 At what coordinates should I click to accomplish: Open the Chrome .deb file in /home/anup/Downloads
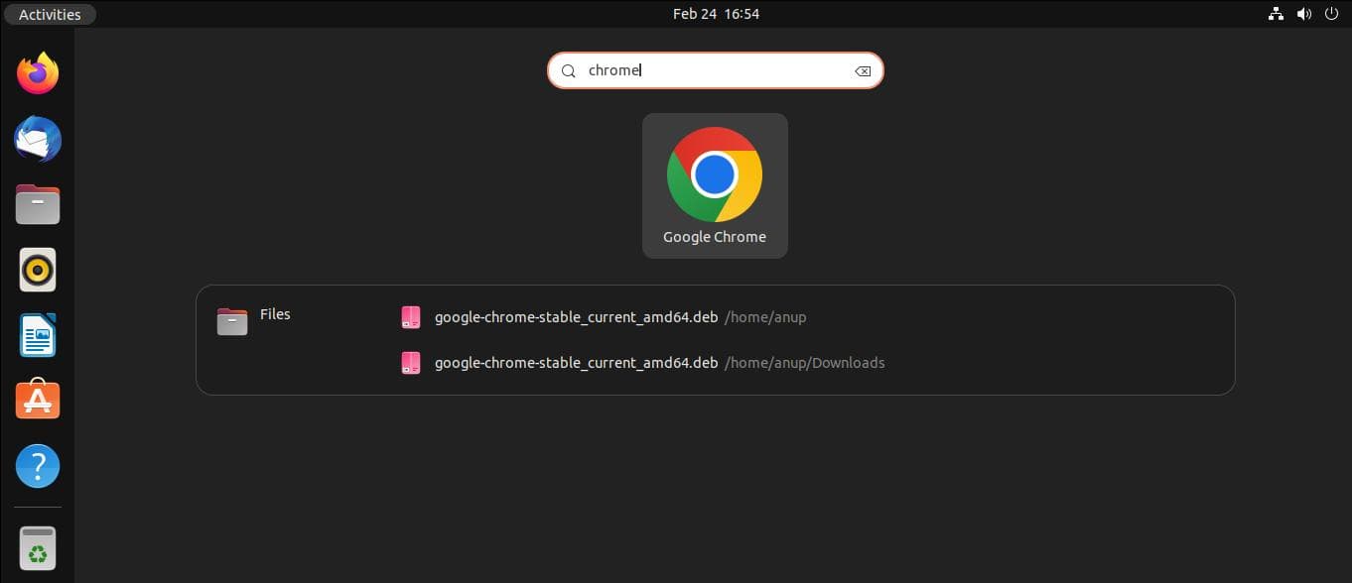[x=576, y=363]
